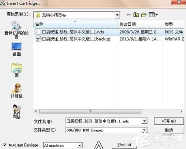Expand the 文件名 dropdown arrow
The width and height of the screenshot is (186, 149).
(x=144, y=121)
